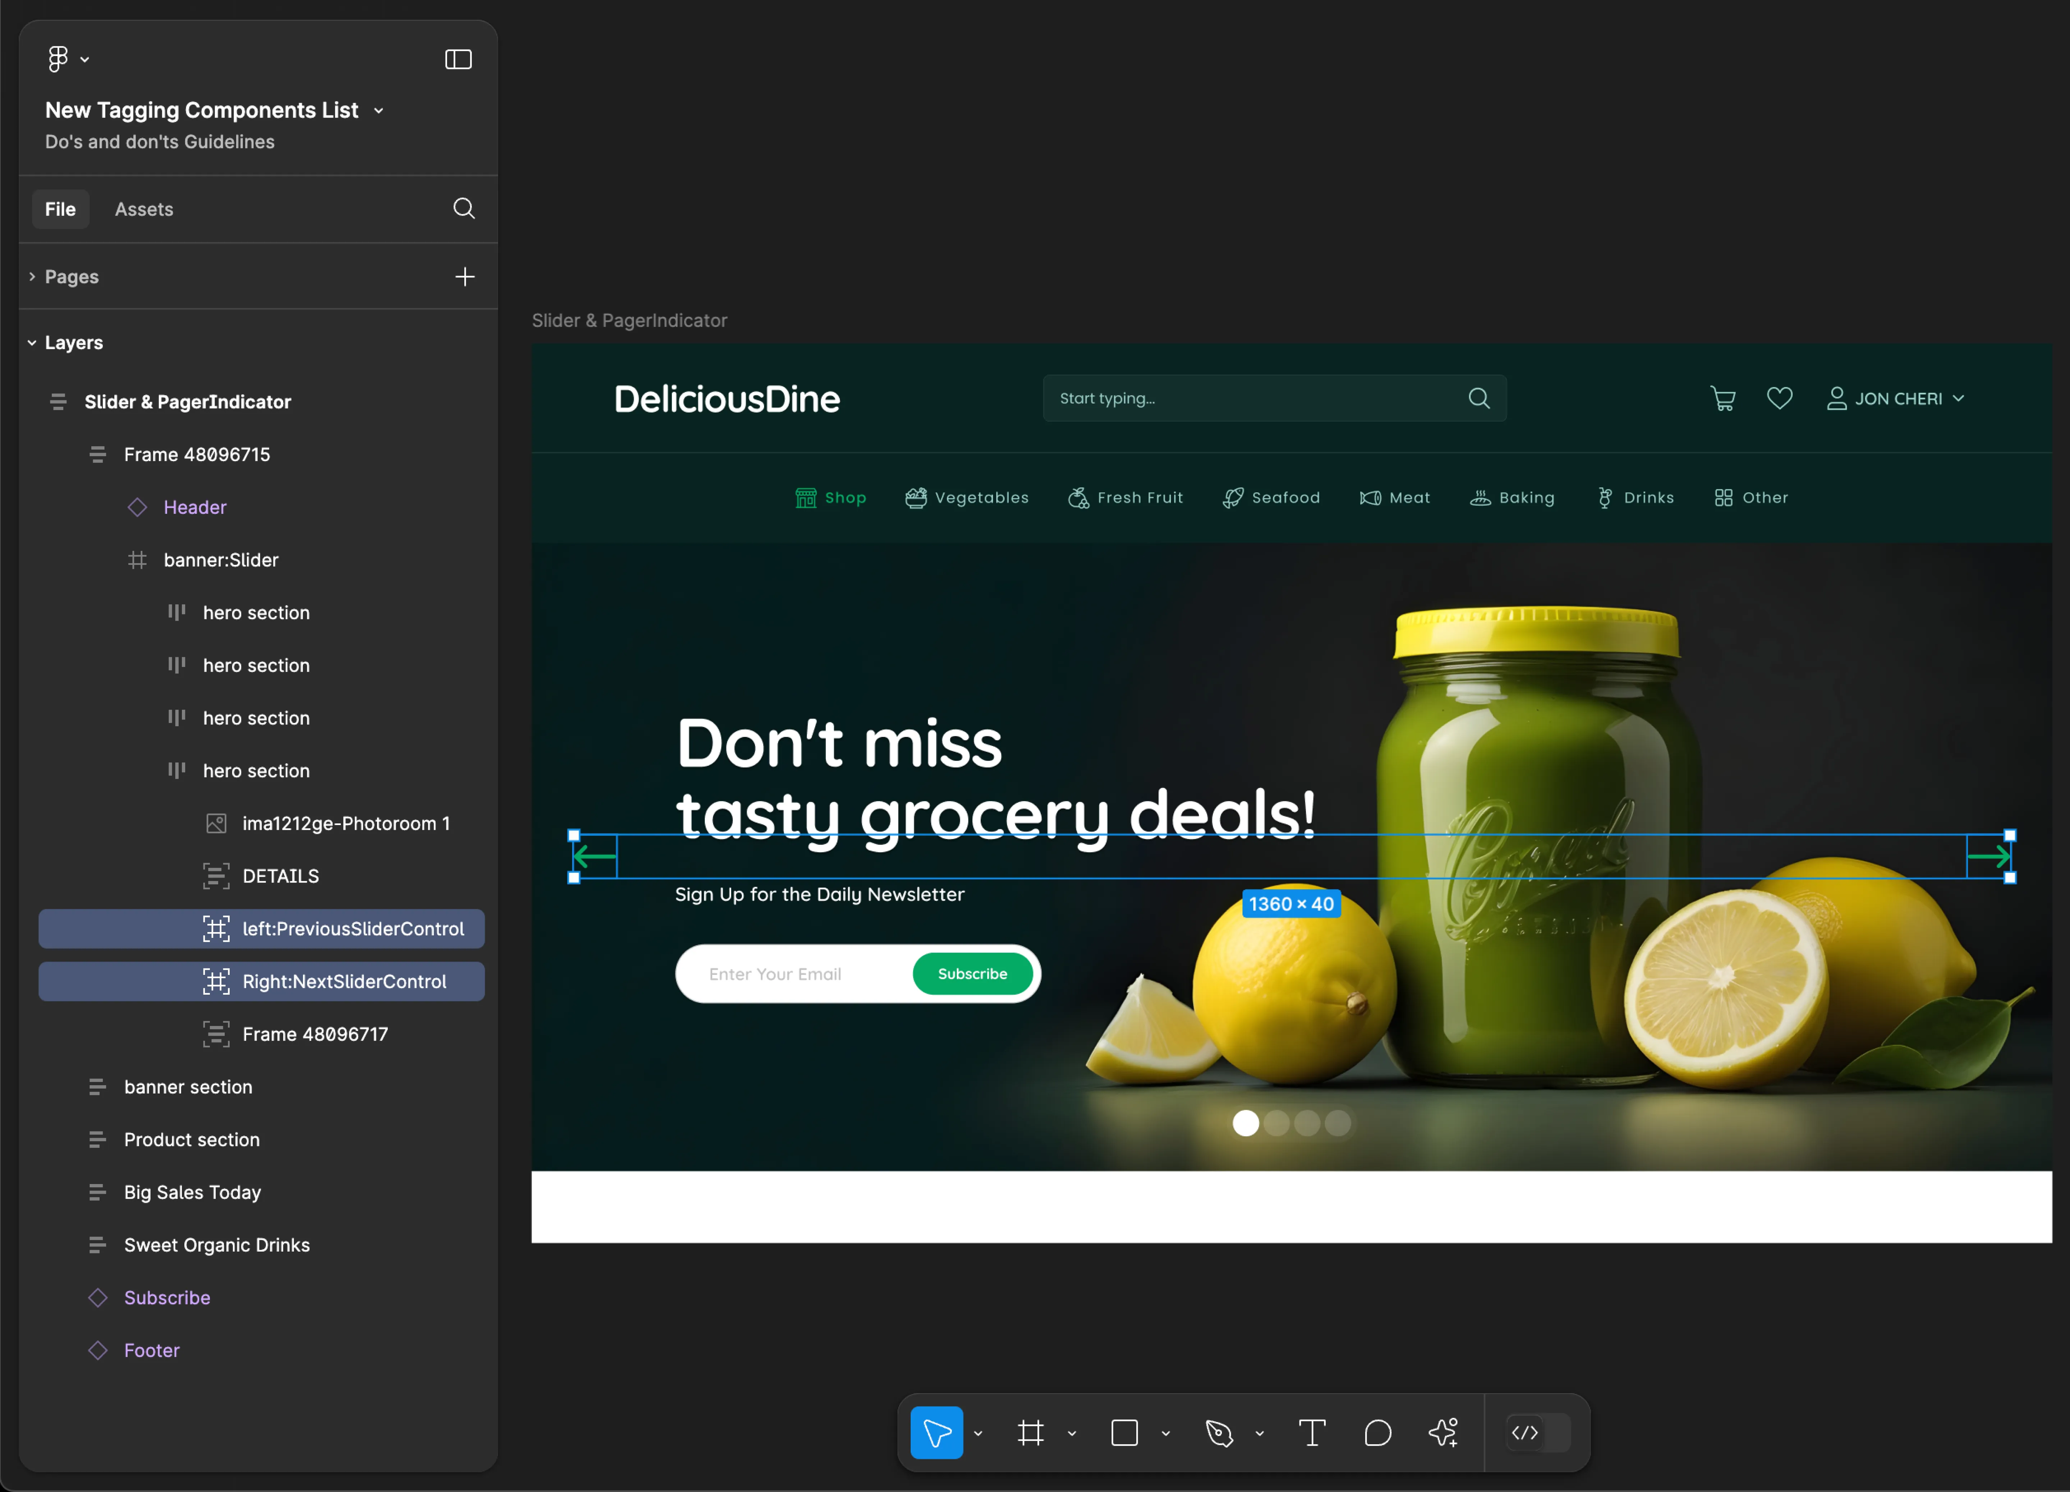Switch to the File tab
The image size is (2070, 1492).
[60, 209]
